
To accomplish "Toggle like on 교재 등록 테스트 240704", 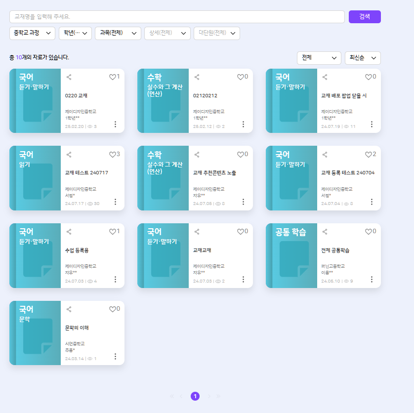I will (x=368, y=155).
